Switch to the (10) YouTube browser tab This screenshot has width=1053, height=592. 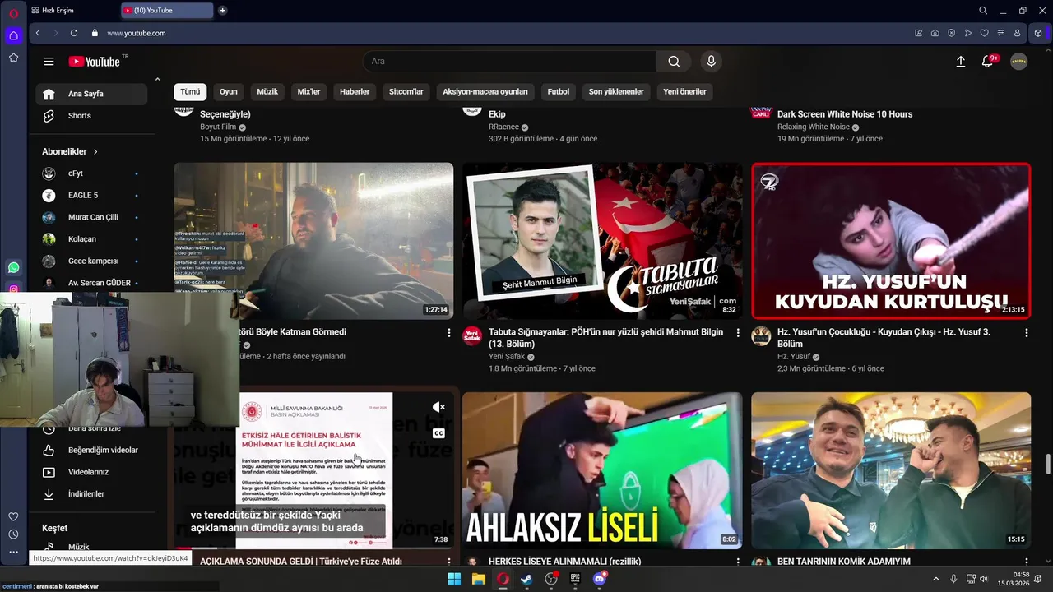167,11
